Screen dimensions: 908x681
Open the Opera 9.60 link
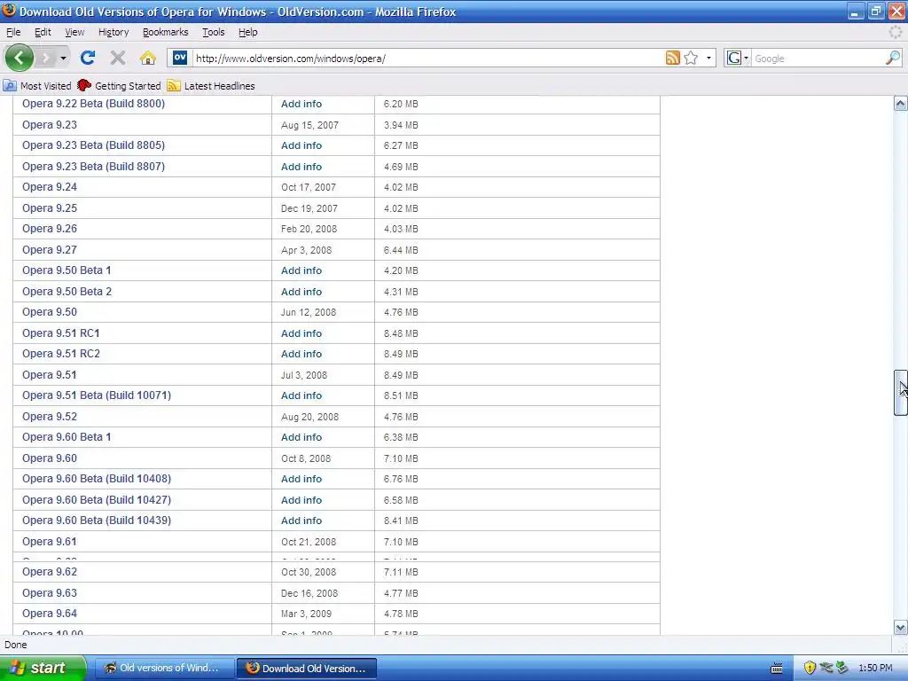(x=50, y=458)
